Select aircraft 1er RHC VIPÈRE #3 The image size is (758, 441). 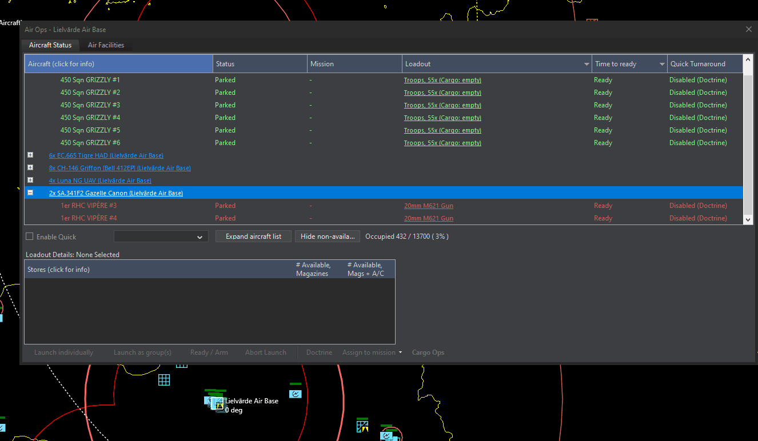(89, 206)
